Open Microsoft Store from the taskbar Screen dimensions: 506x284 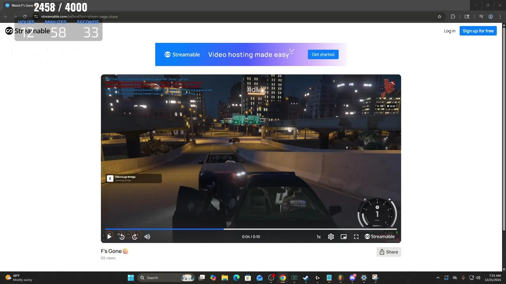click(248, 278)
